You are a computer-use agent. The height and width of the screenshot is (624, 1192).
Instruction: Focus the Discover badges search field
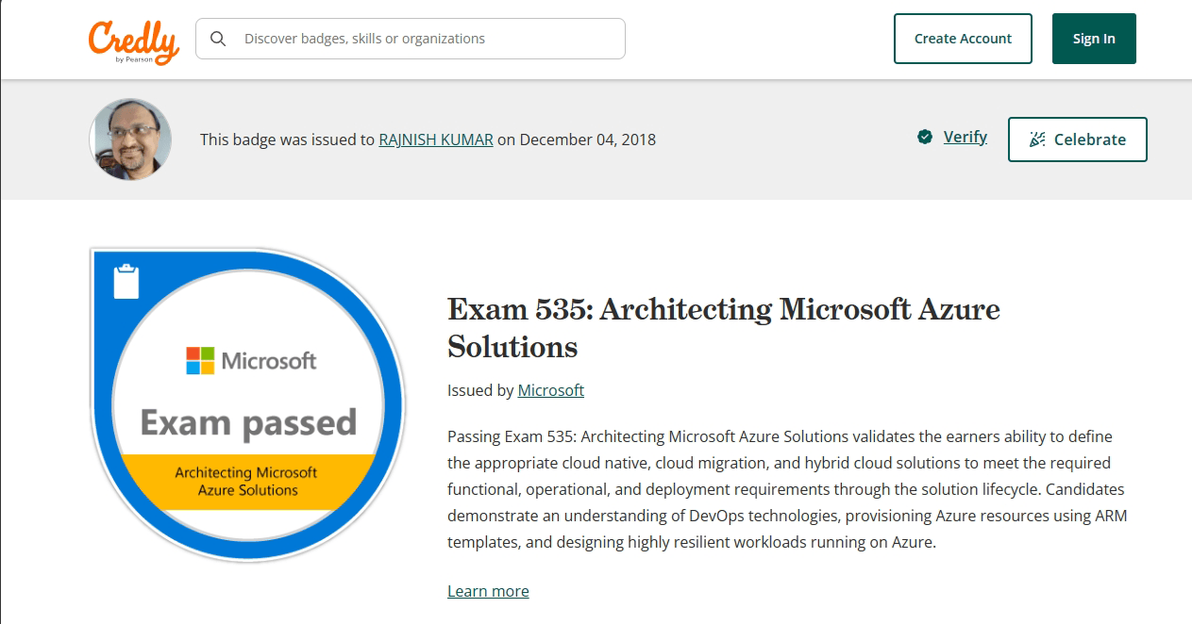tap(425, 39)
